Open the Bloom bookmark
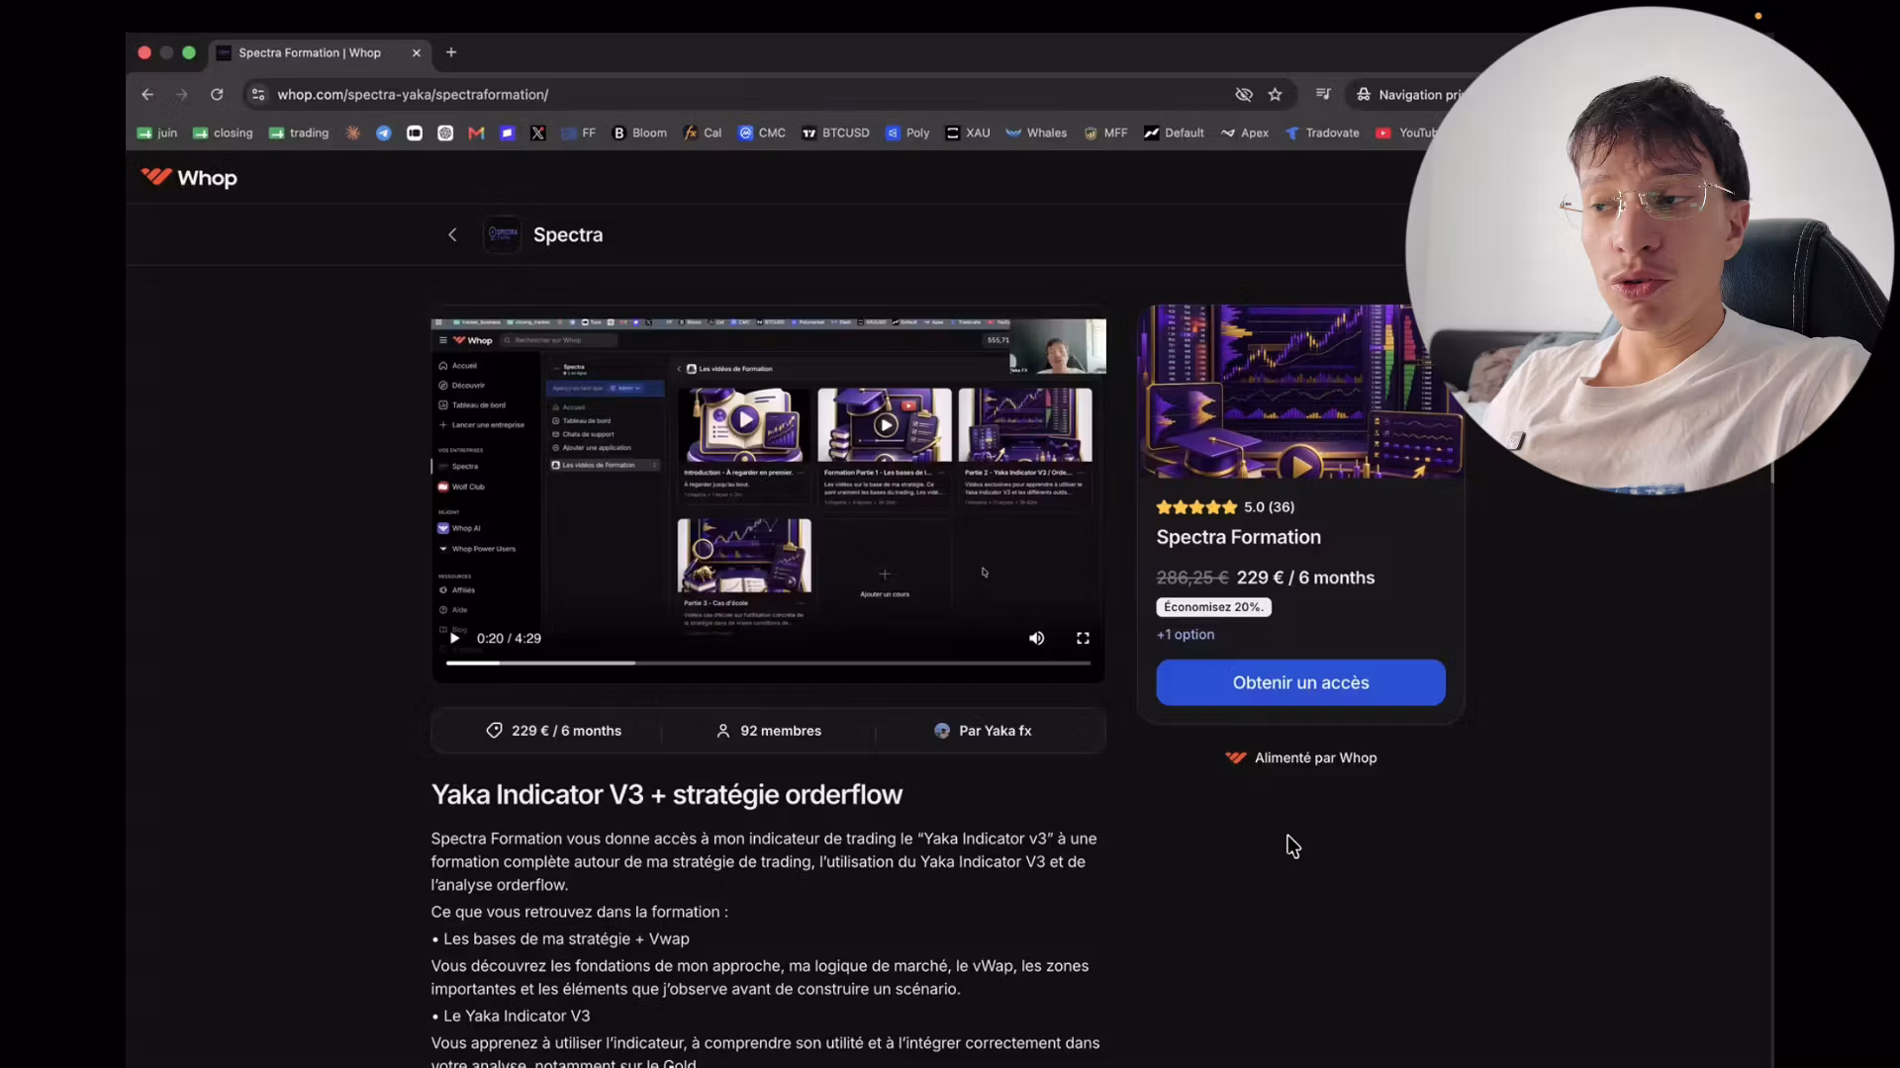 (x=639, y=133)
